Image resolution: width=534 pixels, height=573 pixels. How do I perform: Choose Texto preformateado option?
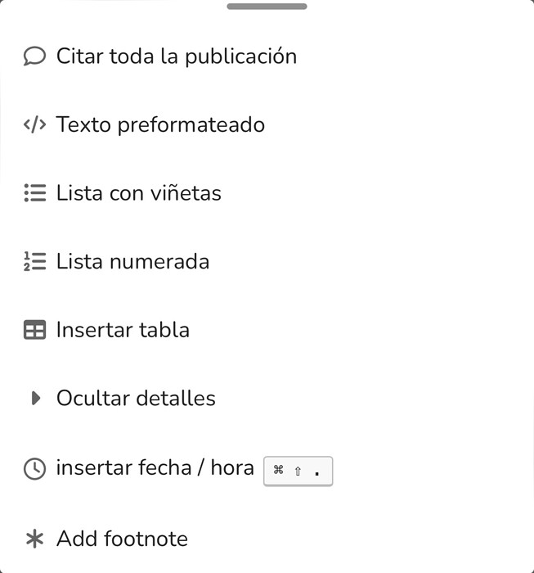[x=267, y=124]
